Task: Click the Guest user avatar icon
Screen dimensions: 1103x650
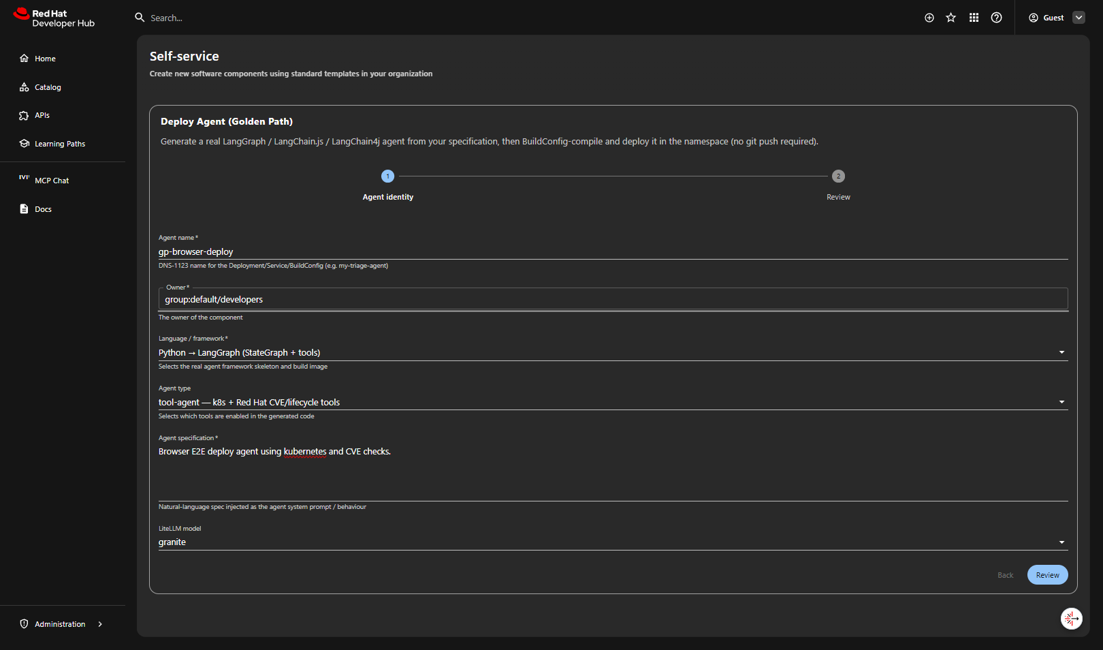Action: (x=1034, y=18)
